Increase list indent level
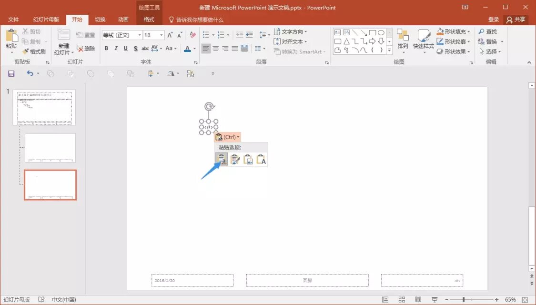Viewport: 536px width, 305px height. (250, 35)
